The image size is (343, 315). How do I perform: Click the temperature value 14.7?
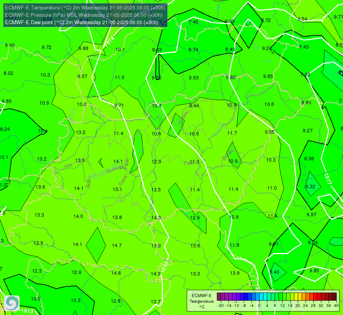[x=117, y=245]
